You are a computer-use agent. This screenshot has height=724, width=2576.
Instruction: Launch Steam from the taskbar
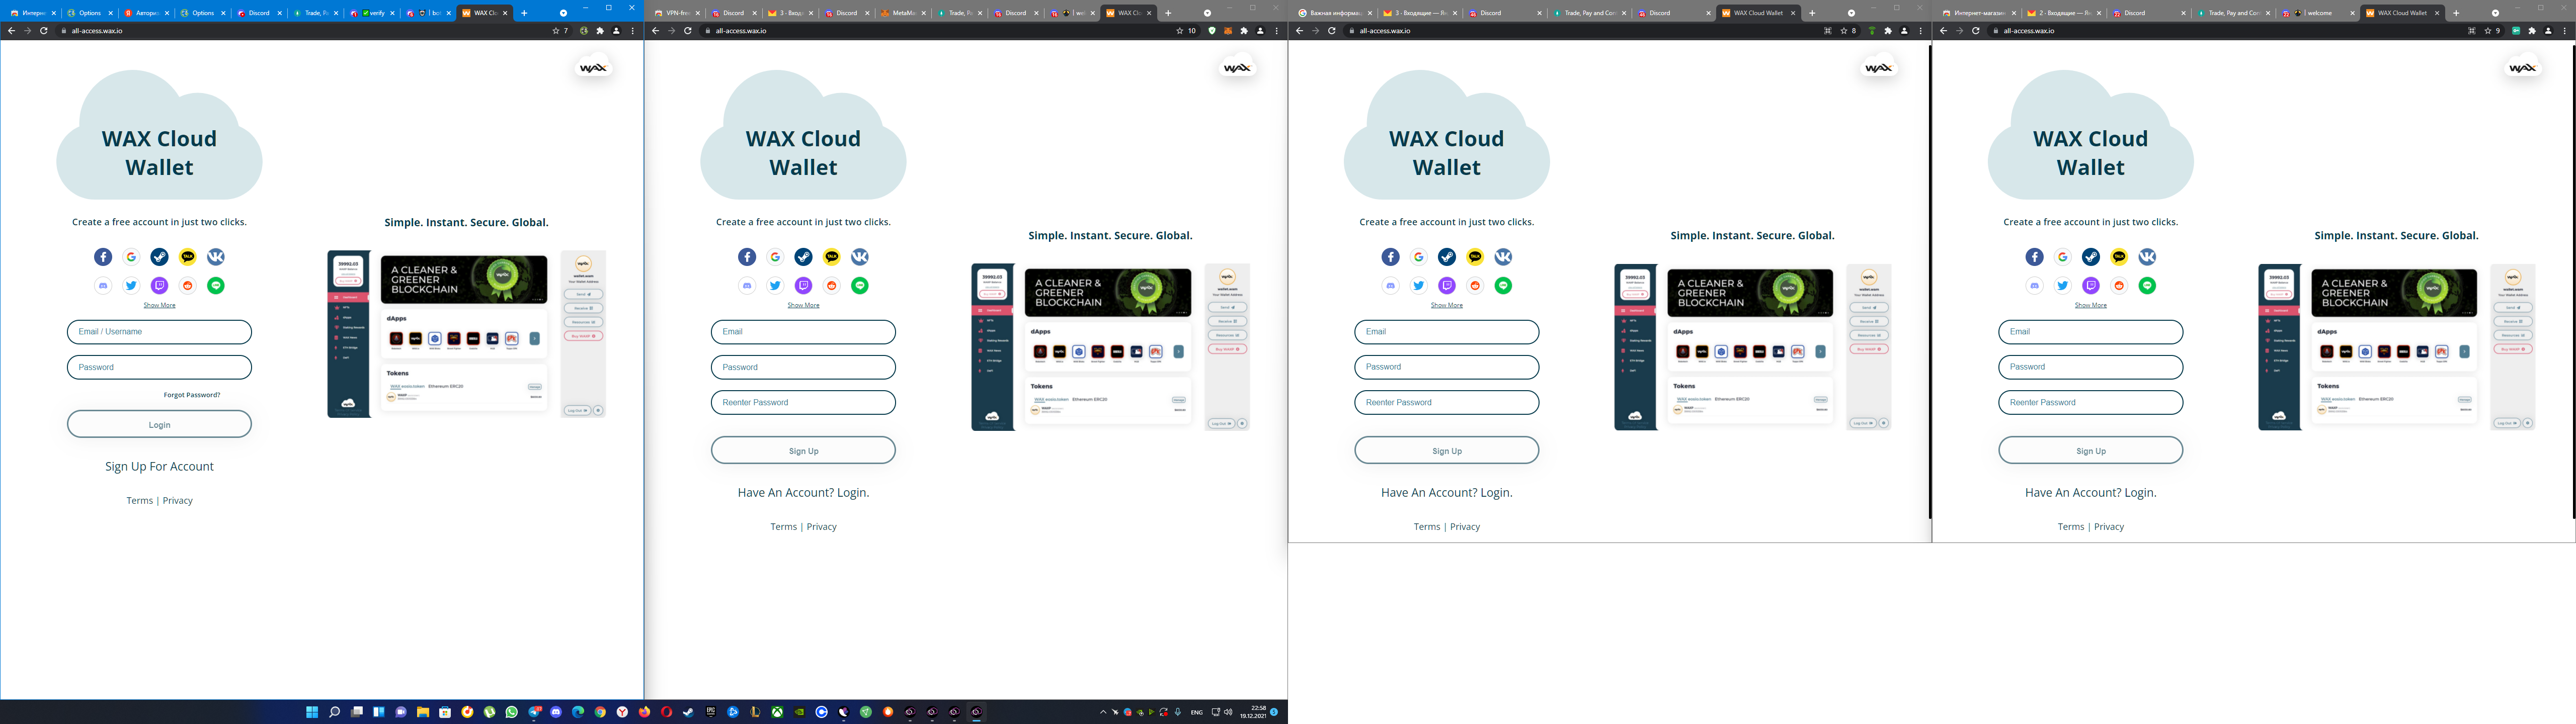pos(688,712)
